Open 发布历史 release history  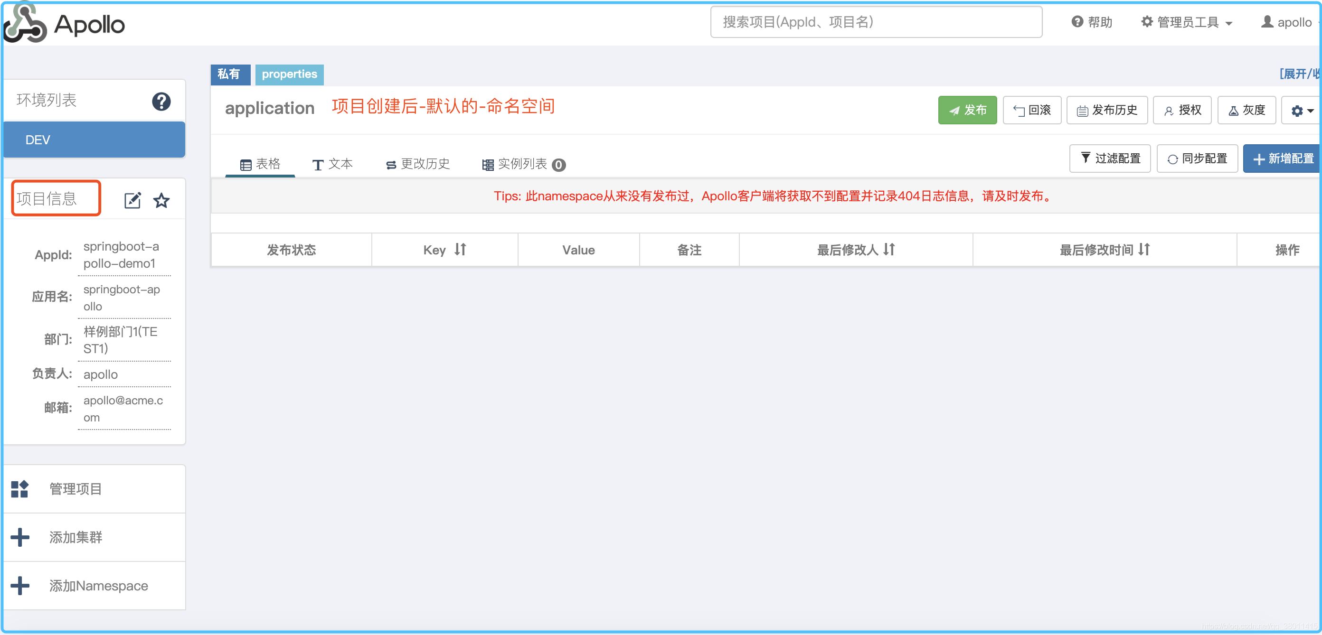[1107, 110]
